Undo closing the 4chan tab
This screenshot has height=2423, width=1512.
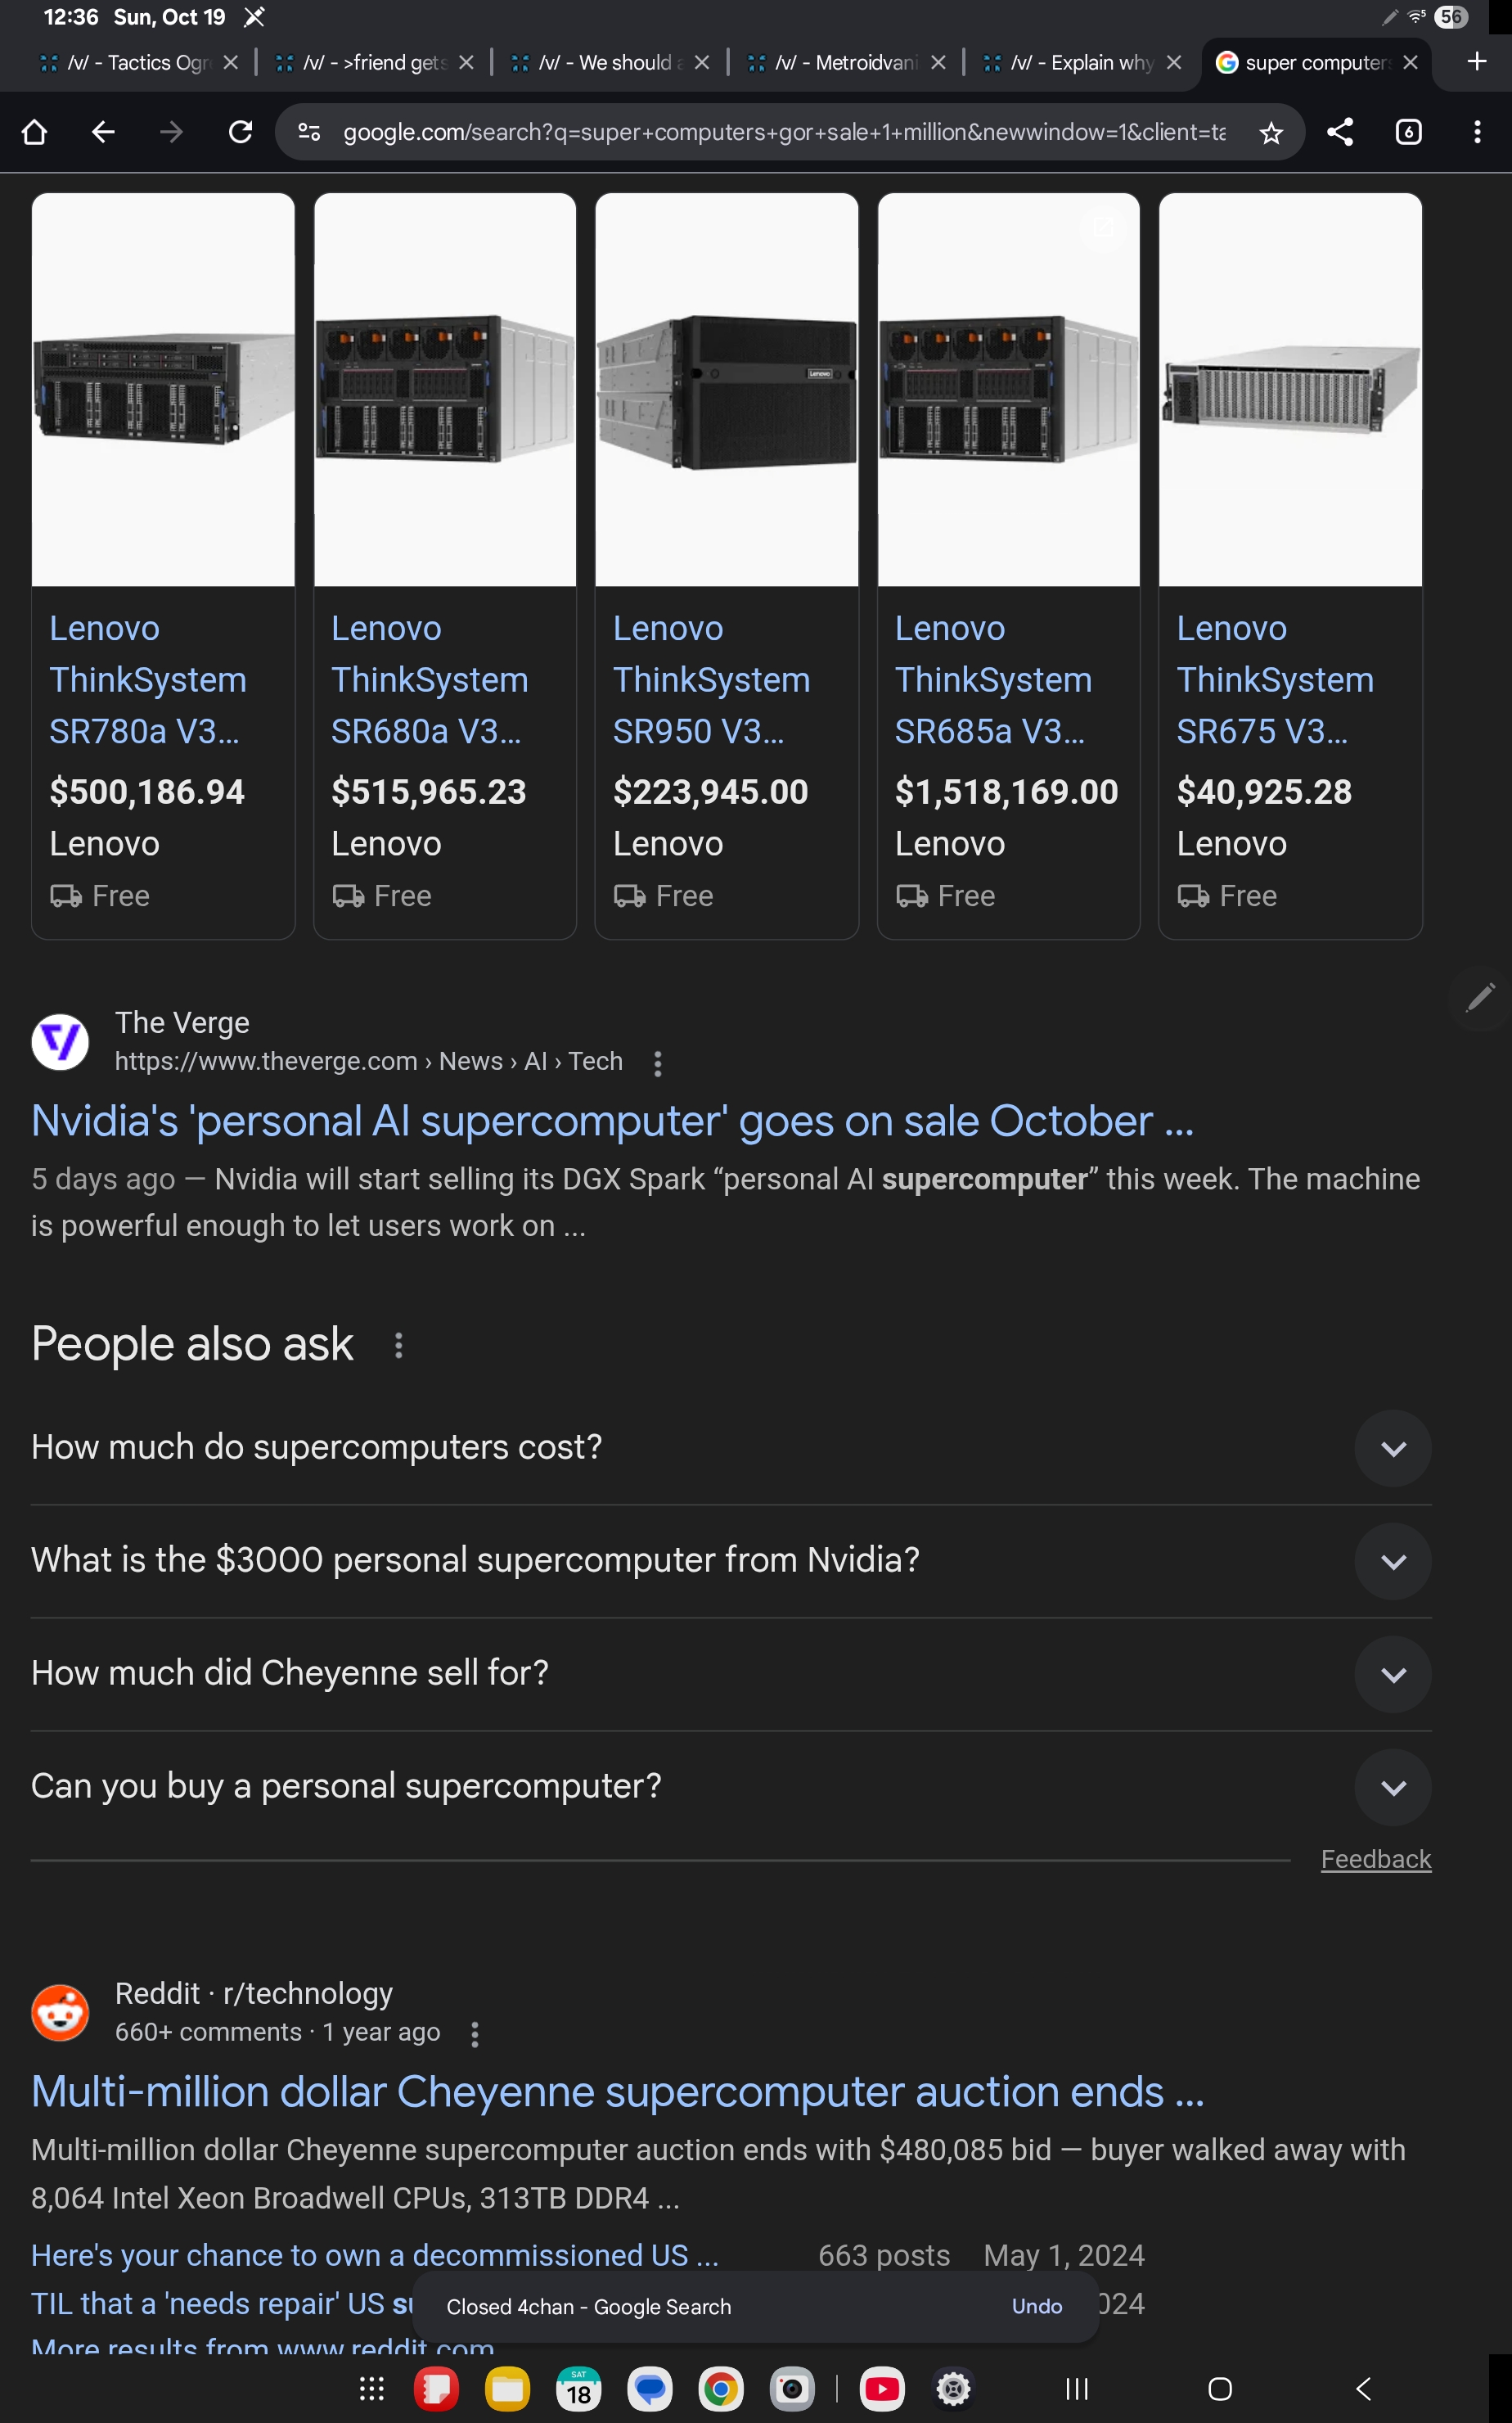click(1037, 2306)
